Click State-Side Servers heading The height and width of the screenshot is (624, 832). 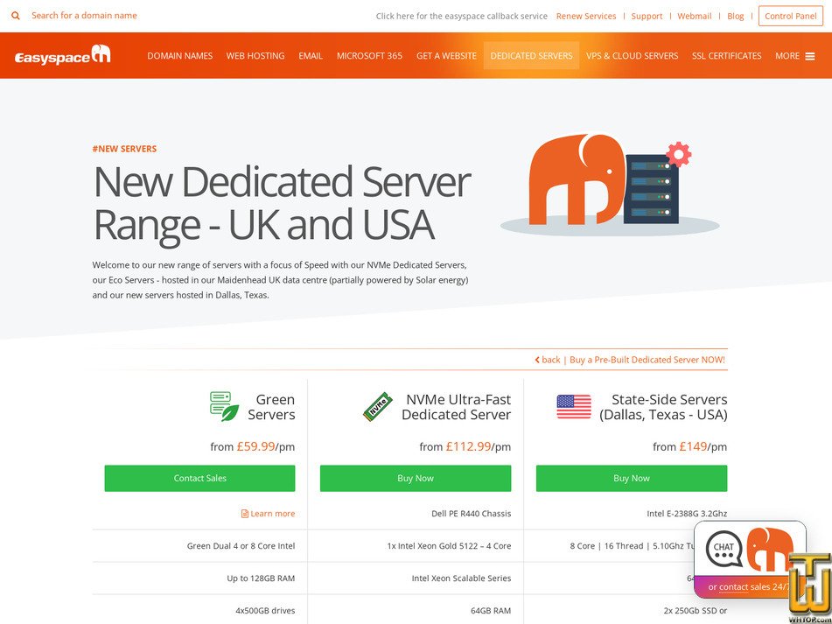pyautogui.click(x=663, y=407)
